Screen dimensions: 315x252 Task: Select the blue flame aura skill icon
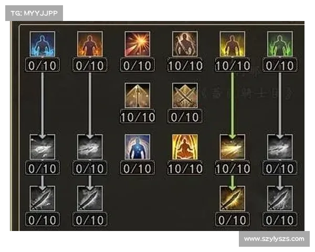43,44
